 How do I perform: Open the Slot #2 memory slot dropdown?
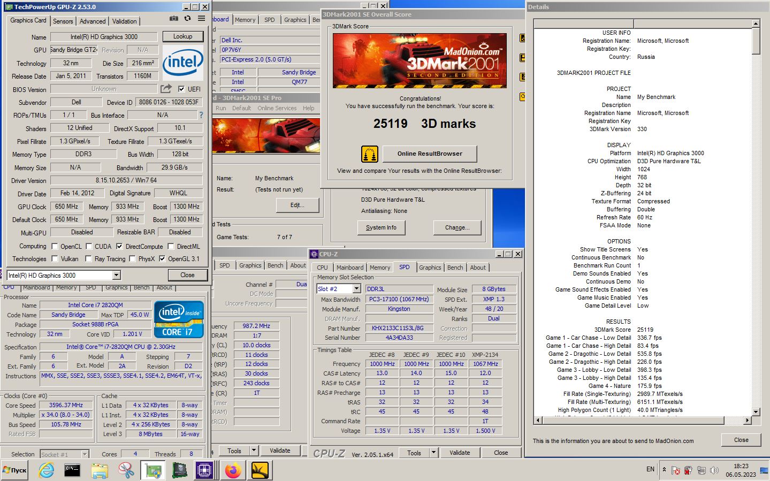[356, 288]
